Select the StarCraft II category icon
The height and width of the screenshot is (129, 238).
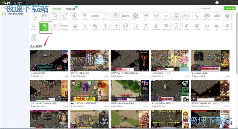(156, 27)
